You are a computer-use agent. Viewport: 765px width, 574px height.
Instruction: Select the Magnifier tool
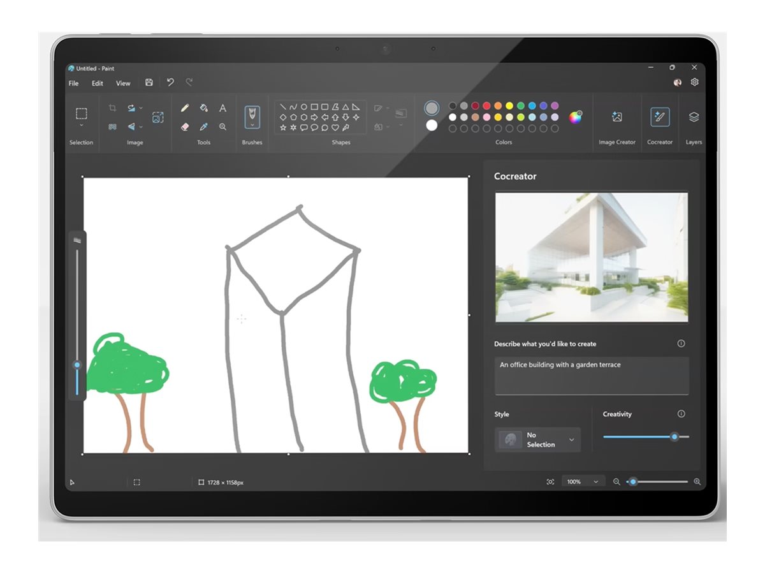[x=222, y=126]
